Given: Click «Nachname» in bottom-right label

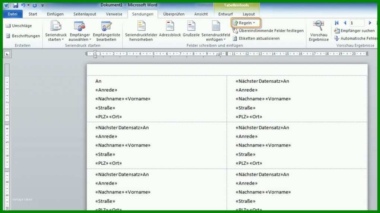Looking at the screenshot, I should coord(250,192).
